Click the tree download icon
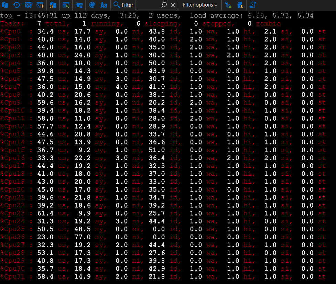 228,5
